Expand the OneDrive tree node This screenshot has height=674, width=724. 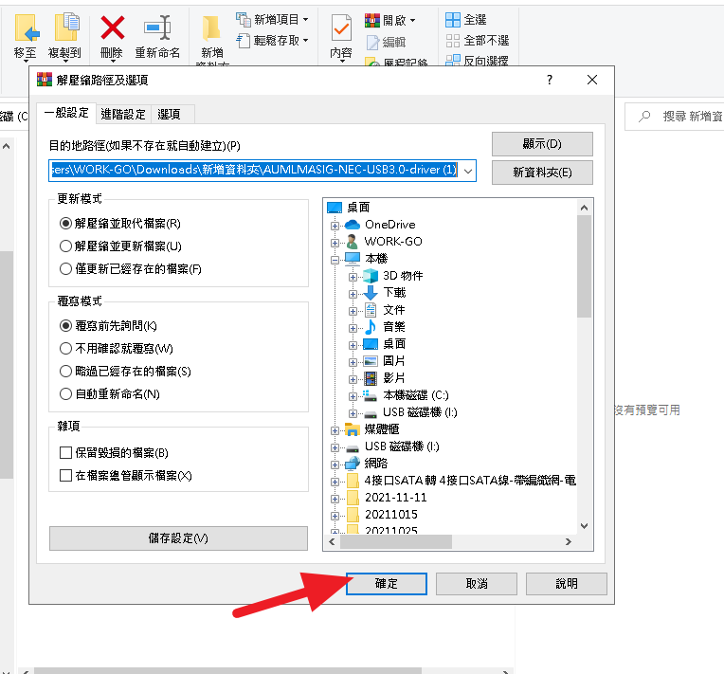[335, 226]
